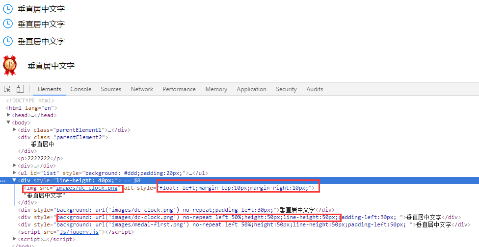479x247 pixels.
Task: Click the red medal image on the page
Action: (10, 65)
